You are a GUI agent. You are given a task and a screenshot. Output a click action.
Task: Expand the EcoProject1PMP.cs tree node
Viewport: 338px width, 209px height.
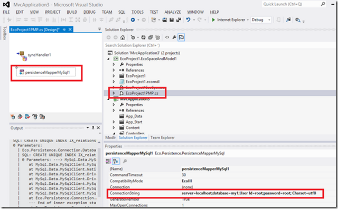point(114,93)
